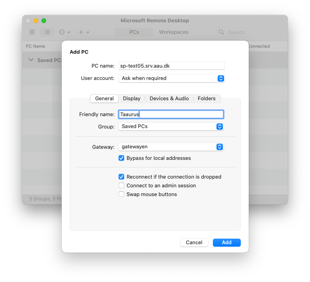Click the green zoom window button
The image size is (310, 282).
pos(44,21)
